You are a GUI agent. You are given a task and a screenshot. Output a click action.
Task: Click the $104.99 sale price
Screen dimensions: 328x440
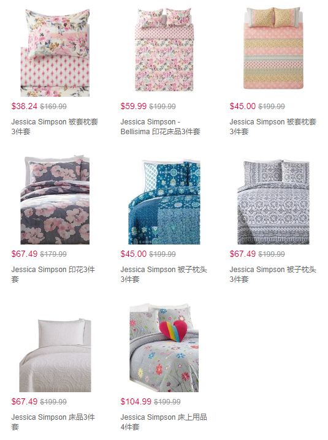pos(136,401)
